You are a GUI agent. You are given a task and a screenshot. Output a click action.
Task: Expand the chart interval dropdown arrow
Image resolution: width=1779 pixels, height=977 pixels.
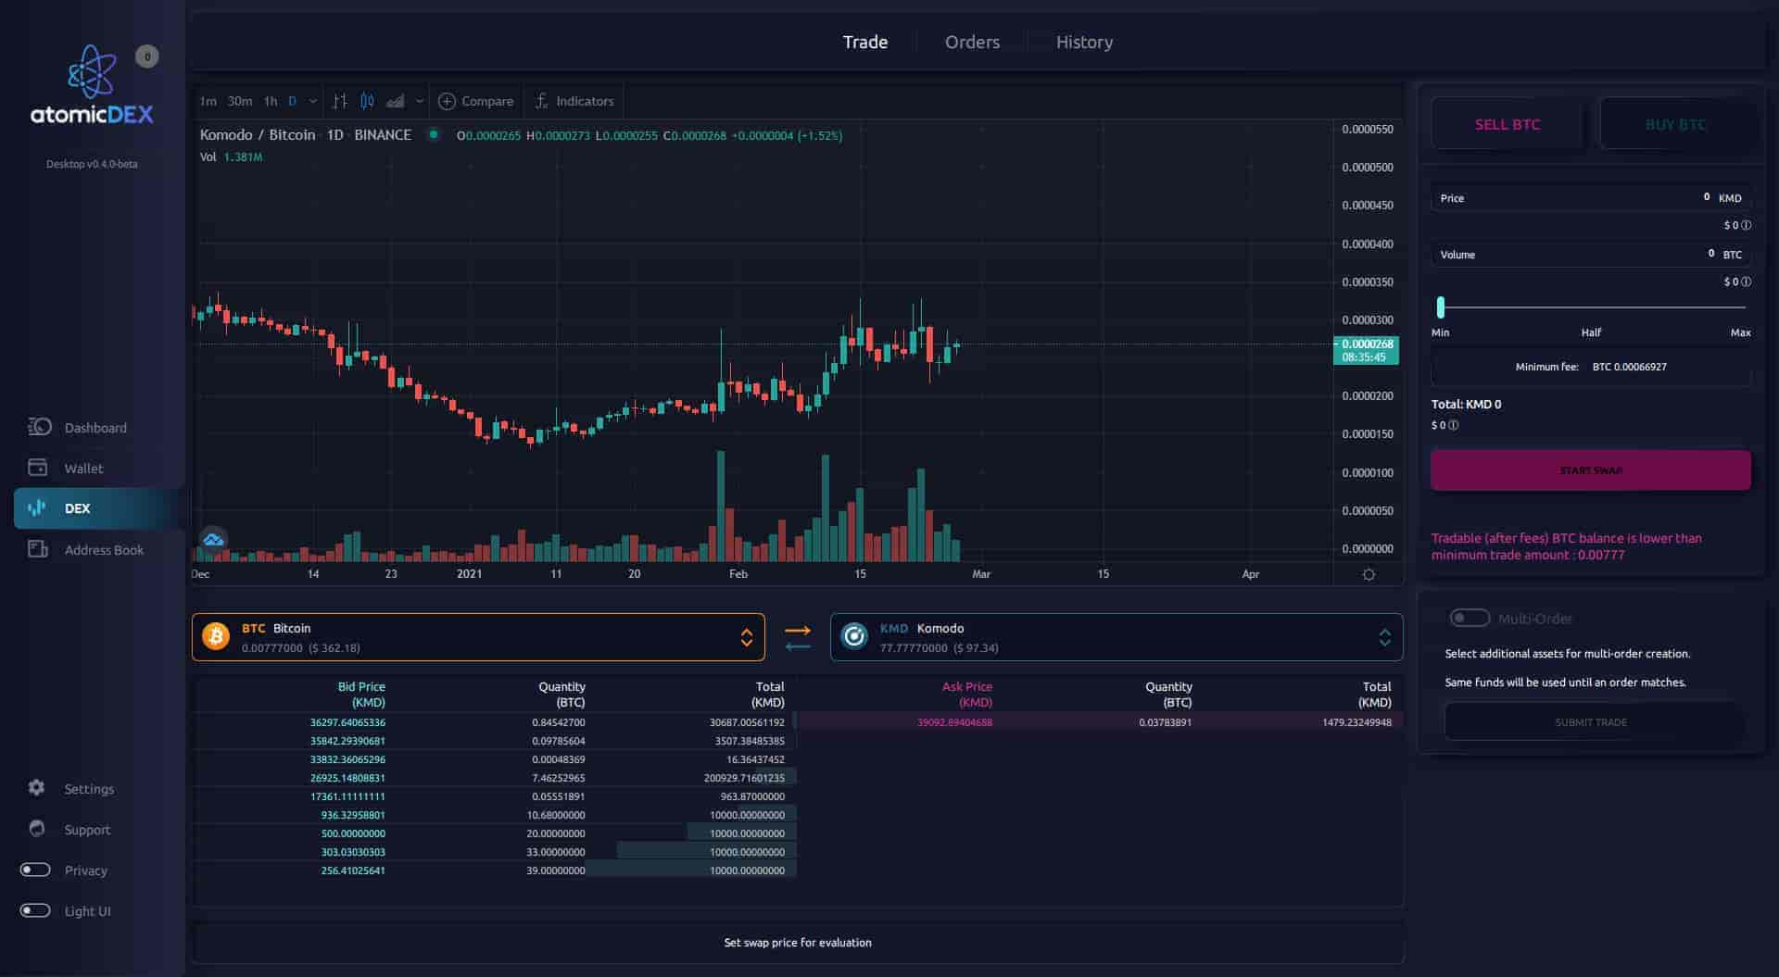[313, 101]
